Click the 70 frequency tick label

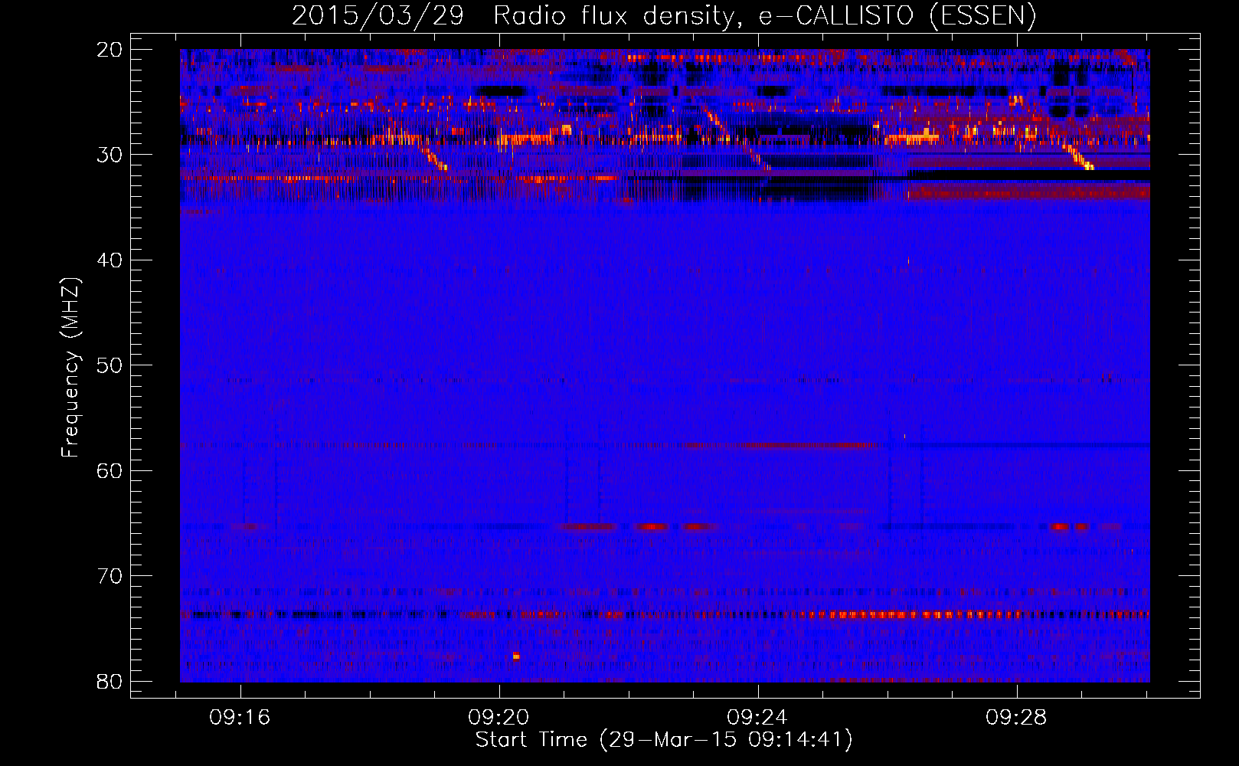click(x=110, y=576)
